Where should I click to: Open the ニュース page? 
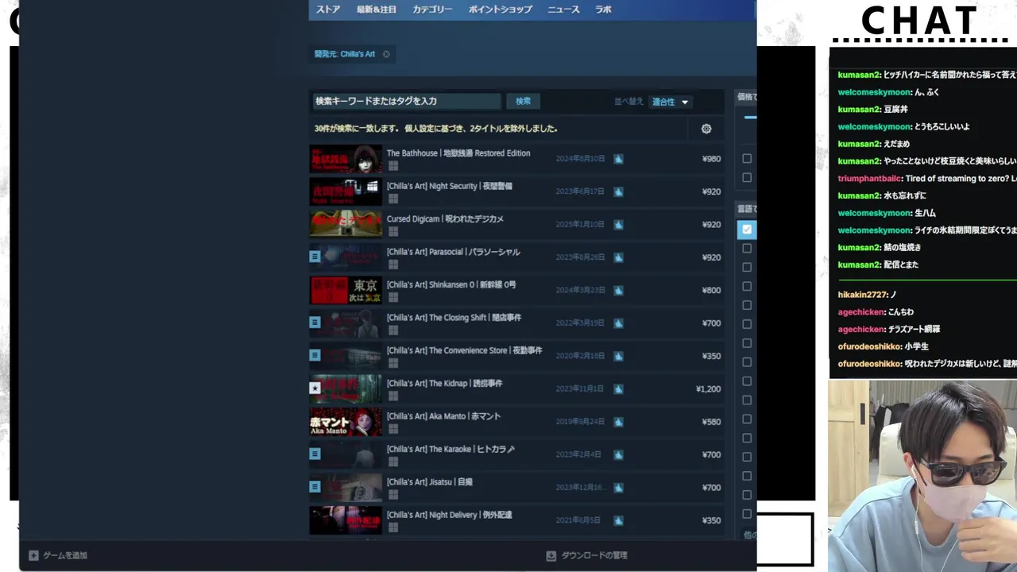pos(563,10)
